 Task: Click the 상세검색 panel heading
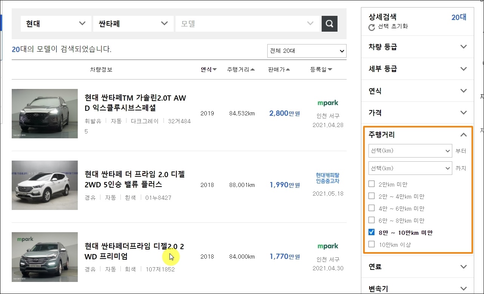[x=382, y=17]
